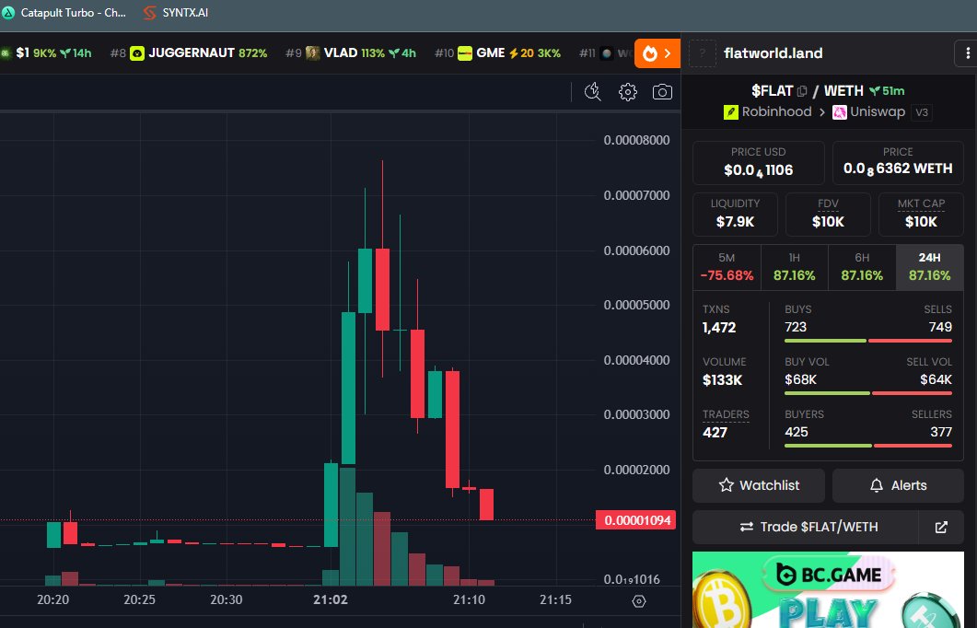Click the chart time axis settings icon
Image resolution: width=977 pixels, height=628 pixels.
tap(639, 601)
